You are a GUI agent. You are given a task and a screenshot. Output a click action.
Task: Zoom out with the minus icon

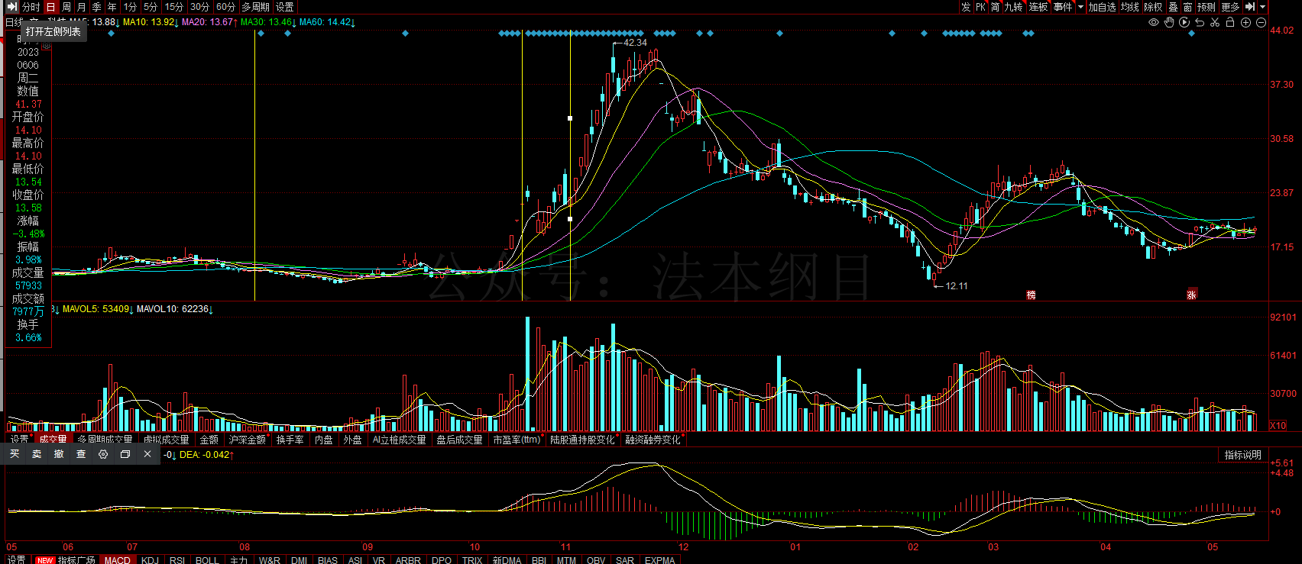(x=1261, y=22)
